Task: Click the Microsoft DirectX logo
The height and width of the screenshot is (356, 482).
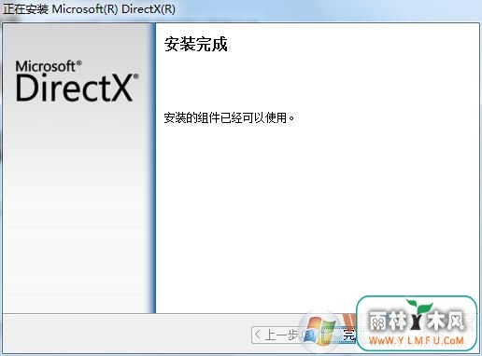Action: (77, 81)
